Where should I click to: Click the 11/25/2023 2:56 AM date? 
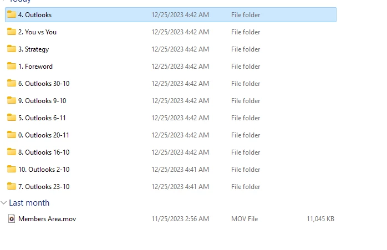pyautogui.click(x=180, y=219)
